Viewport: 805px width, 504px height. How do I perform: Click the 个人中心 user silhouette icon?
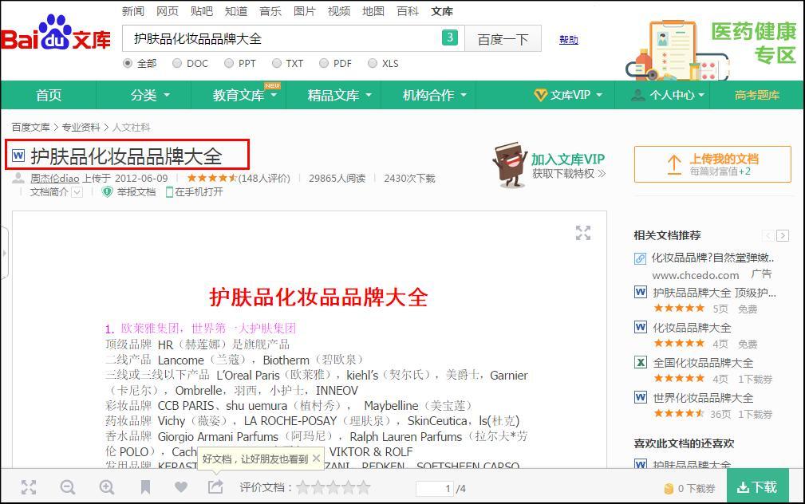(x=638, y=94)
